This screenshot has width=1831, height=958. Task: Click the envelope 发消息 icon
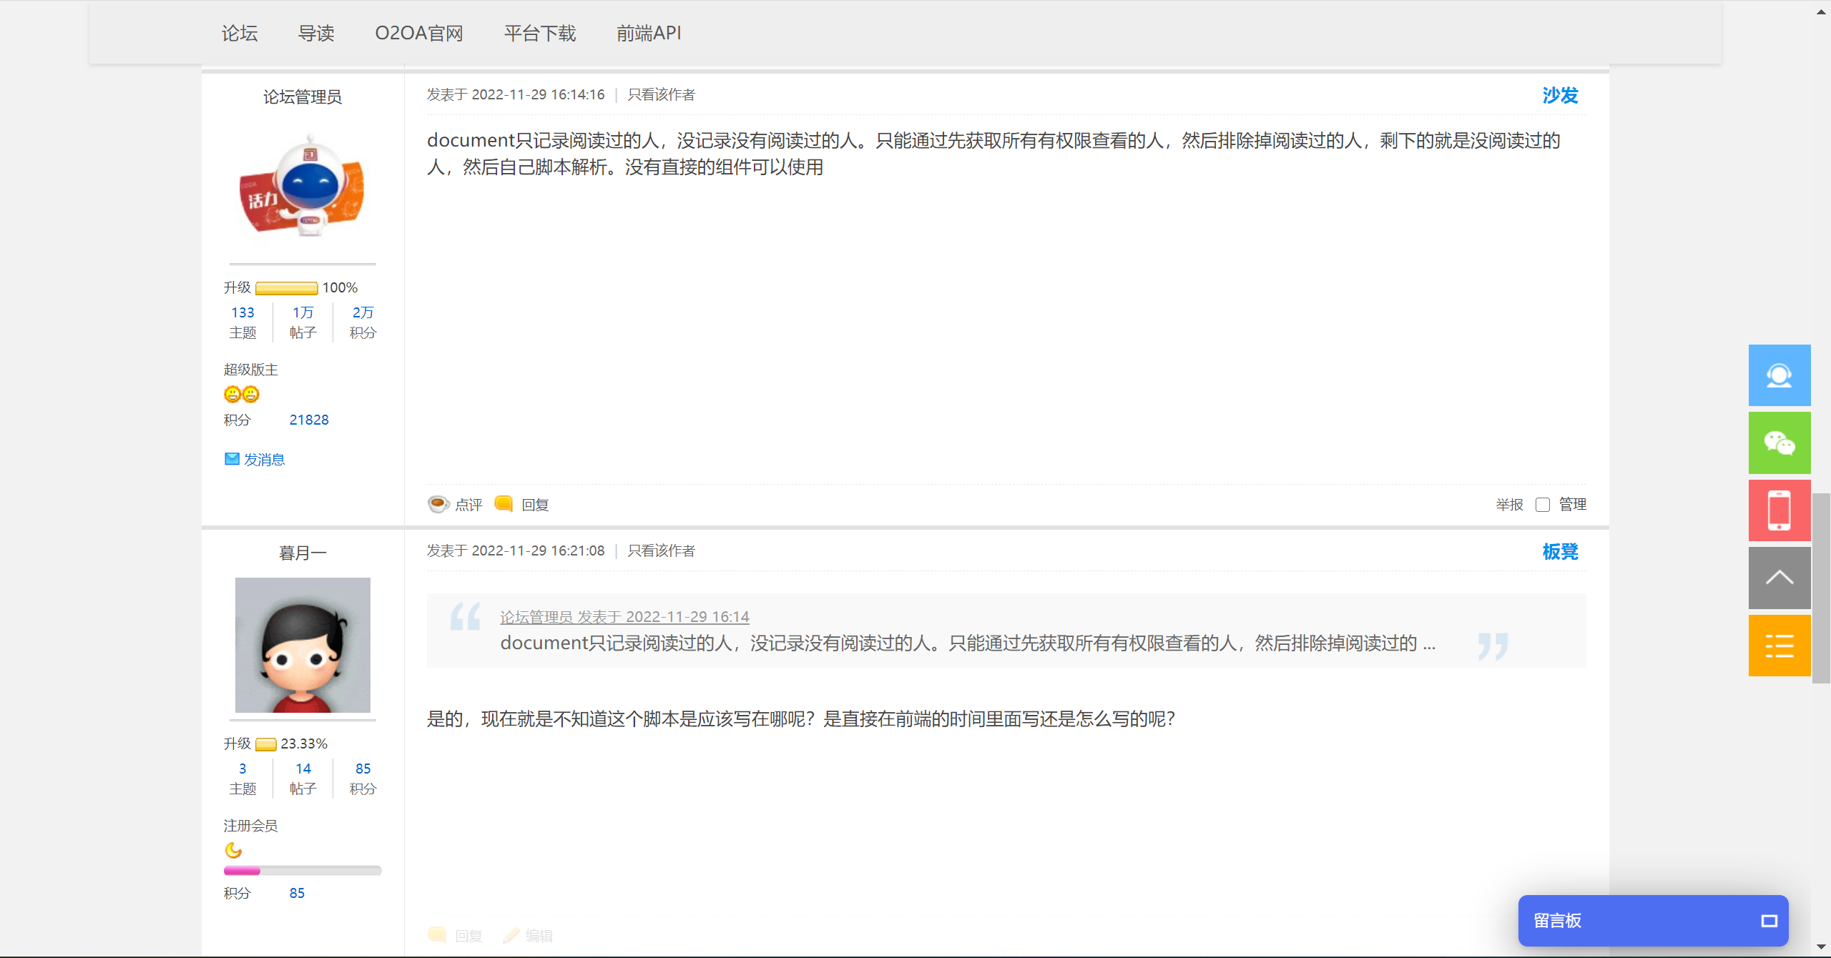[x=232, y=459]
